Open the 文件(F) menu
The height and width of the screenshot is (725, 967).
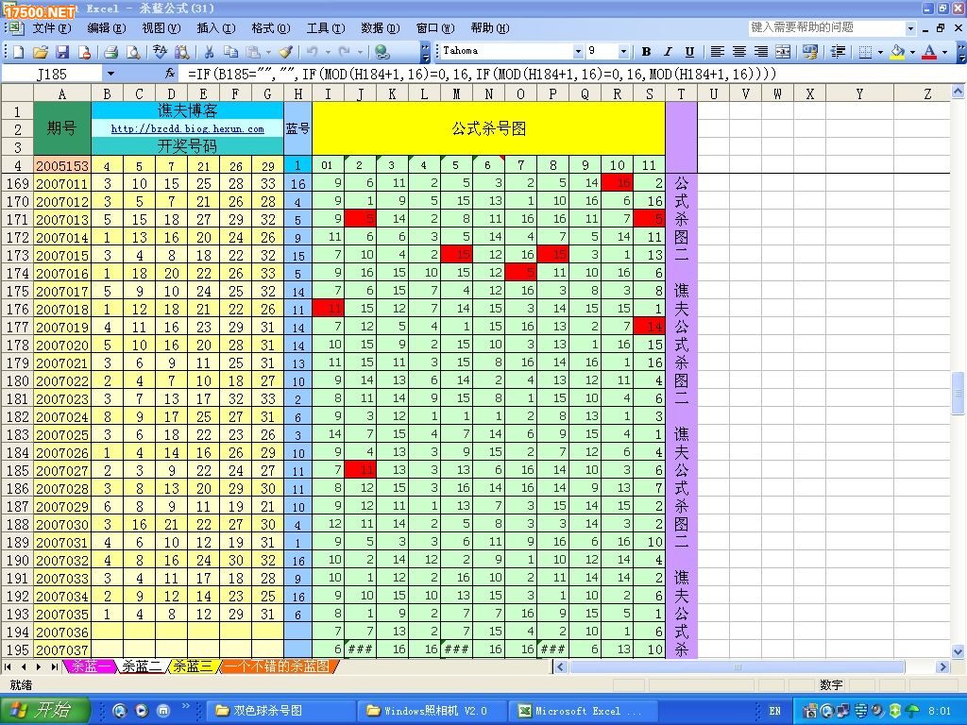pos(51,28)
